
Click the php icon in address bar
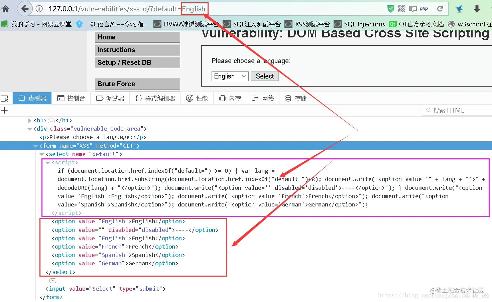click(424, 9)
